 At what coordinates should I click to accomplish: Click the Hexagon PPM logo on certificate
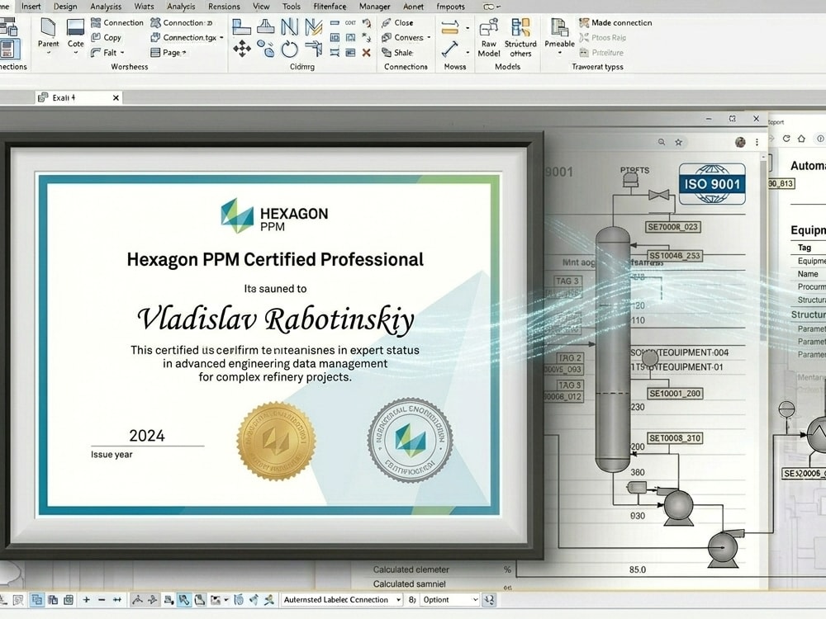[274, 215]
